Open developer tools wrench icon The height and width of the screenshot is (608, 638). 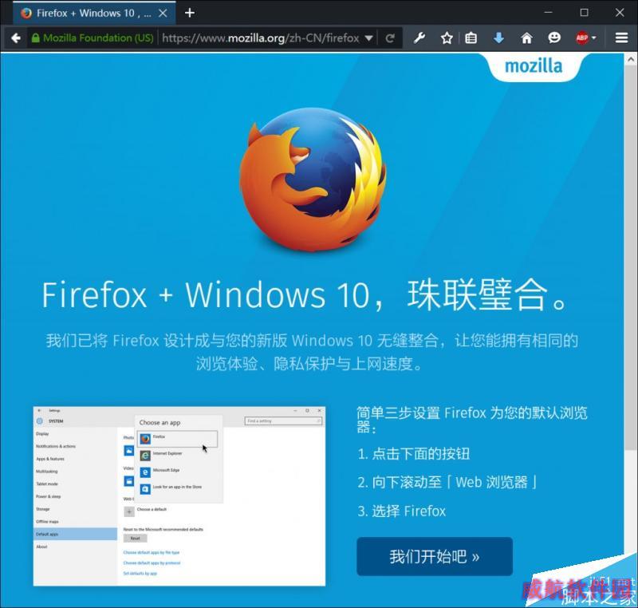click(419, 38)
